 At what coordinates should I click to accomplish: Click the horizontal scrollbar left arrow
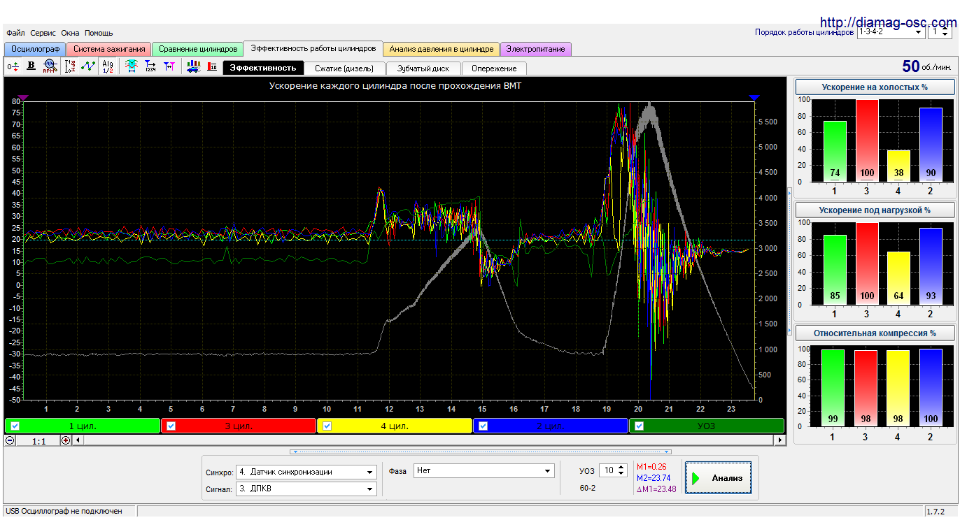point(78,440)
